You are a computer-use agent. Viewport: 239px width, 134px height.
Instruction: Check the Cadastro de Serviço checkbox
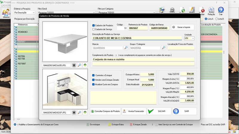click(94, 29)
